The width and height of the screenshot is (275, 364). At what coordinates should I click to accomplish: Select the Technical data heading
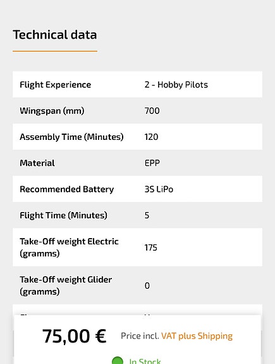[x=55, y=35]
